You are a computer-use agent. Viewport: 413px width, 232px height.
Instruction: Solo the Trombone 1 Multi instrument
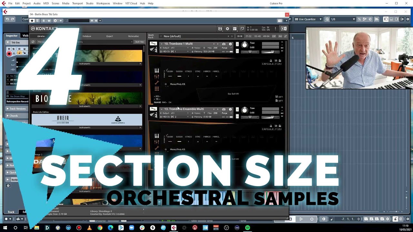click(x=237, y=44)
